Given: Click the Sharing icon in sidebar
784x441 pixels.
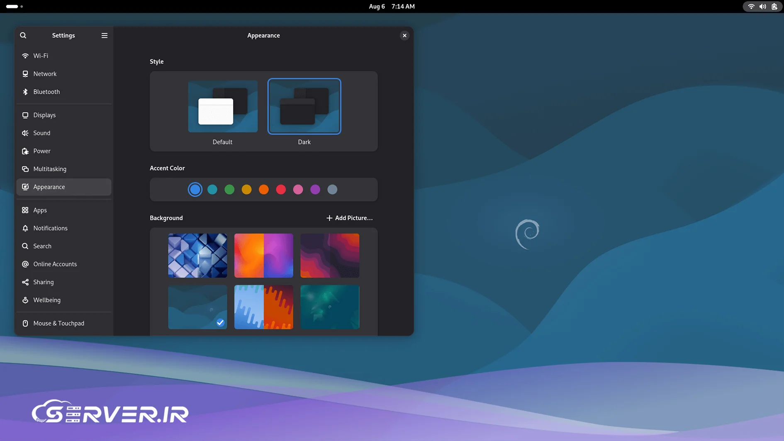Looking at the screenshot, I should (x=25, y=282).
